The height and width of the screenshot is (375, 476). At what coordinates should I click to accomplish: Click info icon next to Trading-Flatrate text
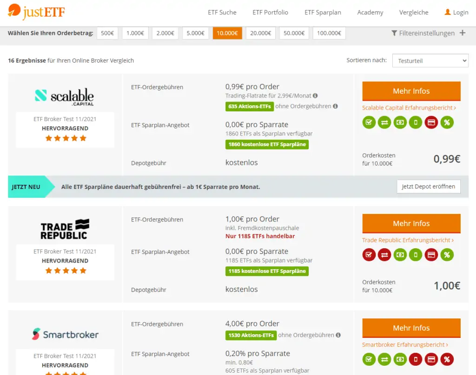(315, 96)
